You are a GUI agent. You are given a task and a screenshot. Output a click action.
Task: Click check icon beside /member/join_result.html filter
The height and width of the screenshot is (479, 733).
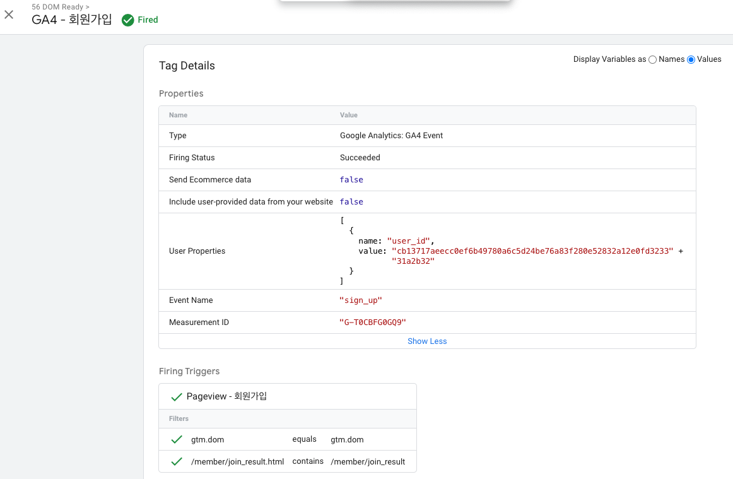(177, 462)
